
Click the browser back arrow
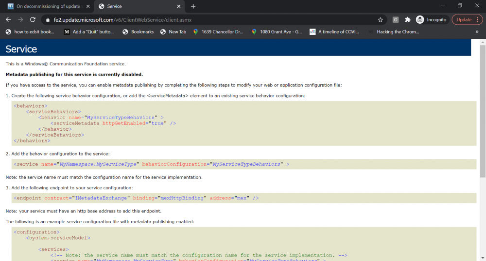(x=8, y=20)
